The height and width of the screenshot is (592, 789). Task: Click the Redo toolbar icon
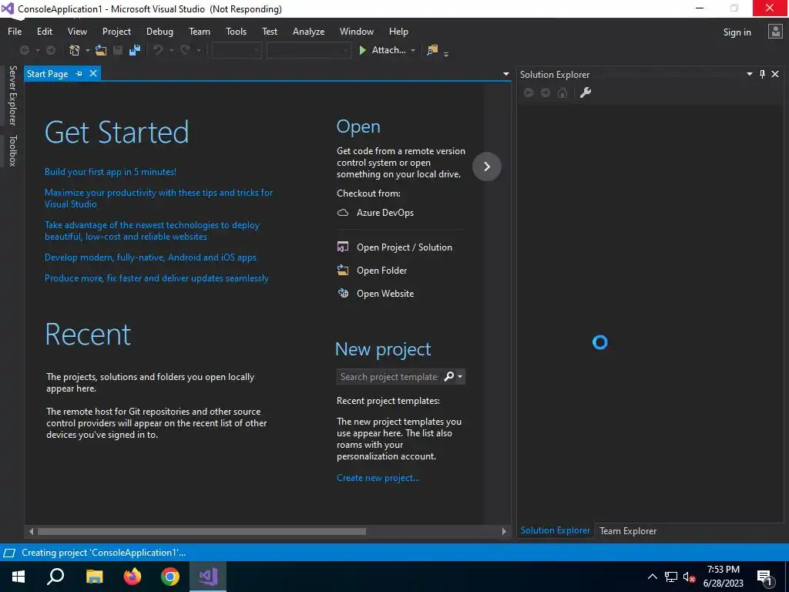pos(185,50)
